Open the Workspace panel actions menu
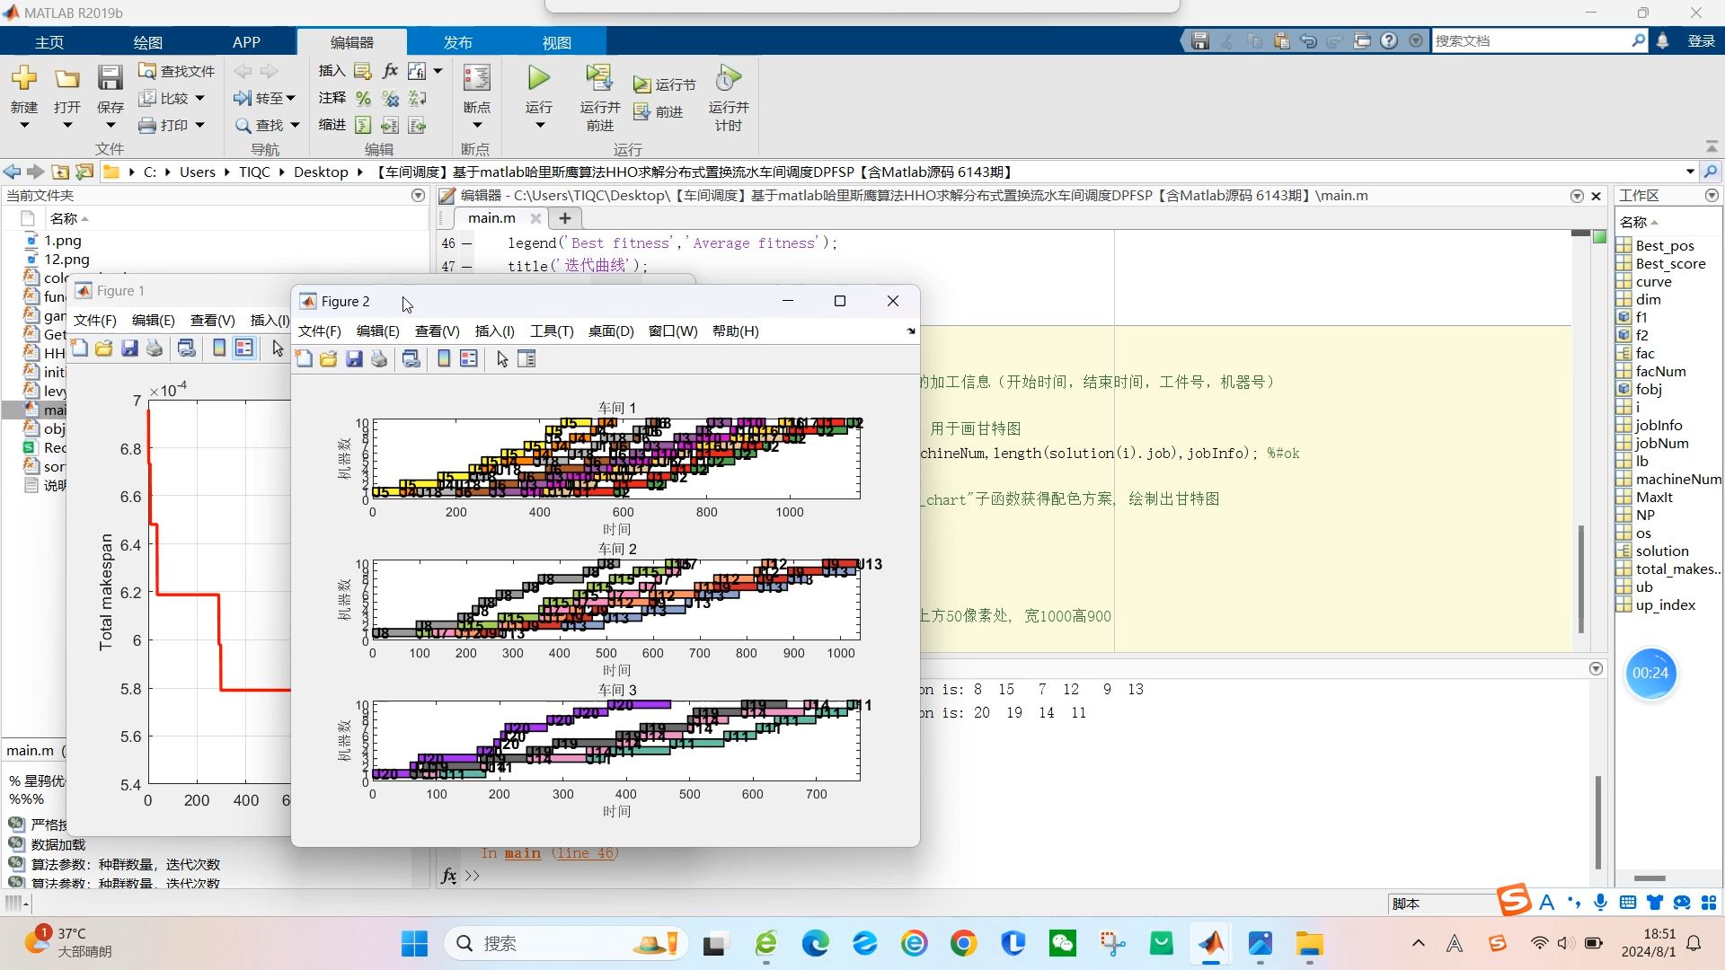1725x970 pixels. pyautogui.click(x=1712, y=195)
